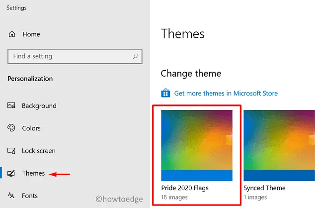This screenshot has height=208, width=318.
Task: Open the Lock screen settings label
Action: pos(39,151)
